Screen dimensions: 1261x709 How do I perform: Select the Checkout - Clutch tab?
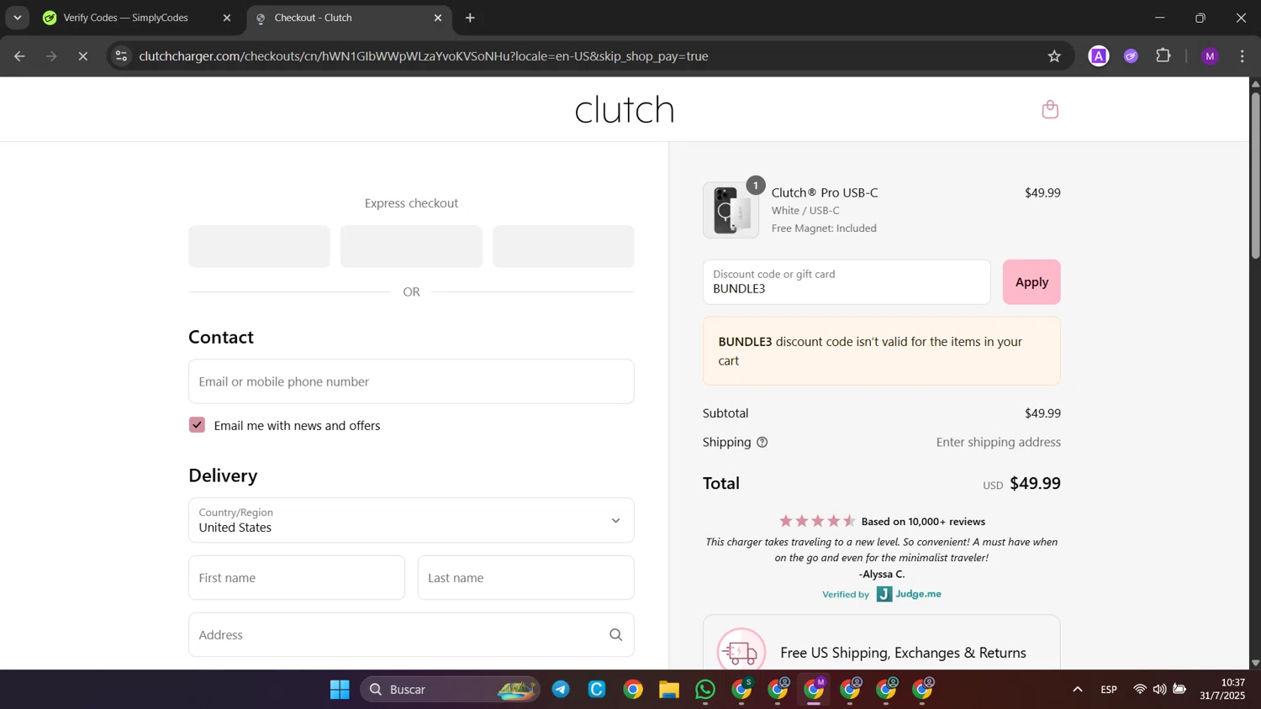pyautogui.click(x=349, y=18)
